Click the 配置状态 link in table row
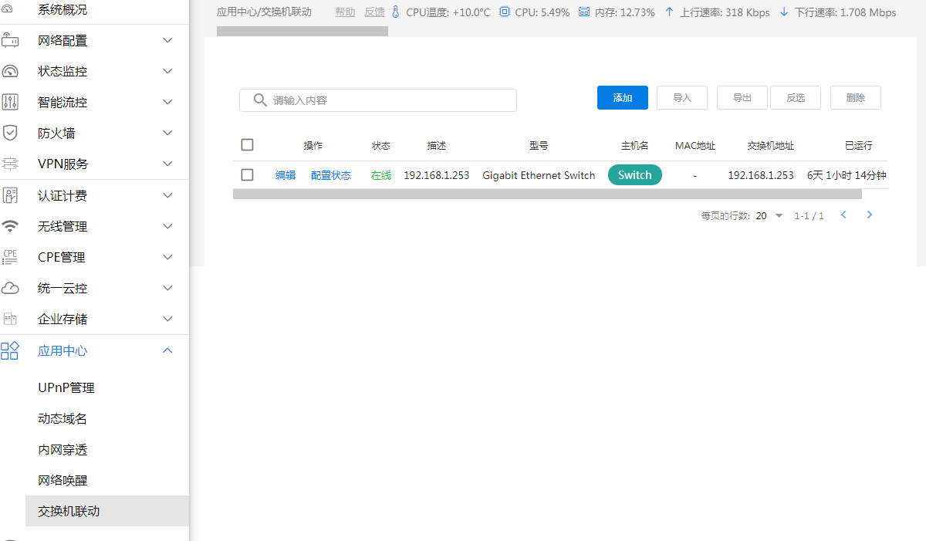The height and width of the screenshot is (541, 926). tap(330, 175)
